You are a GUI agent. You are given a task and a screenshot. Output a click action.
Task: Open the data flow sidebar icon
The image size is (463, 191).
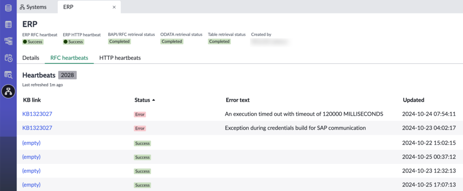(8, 41)
